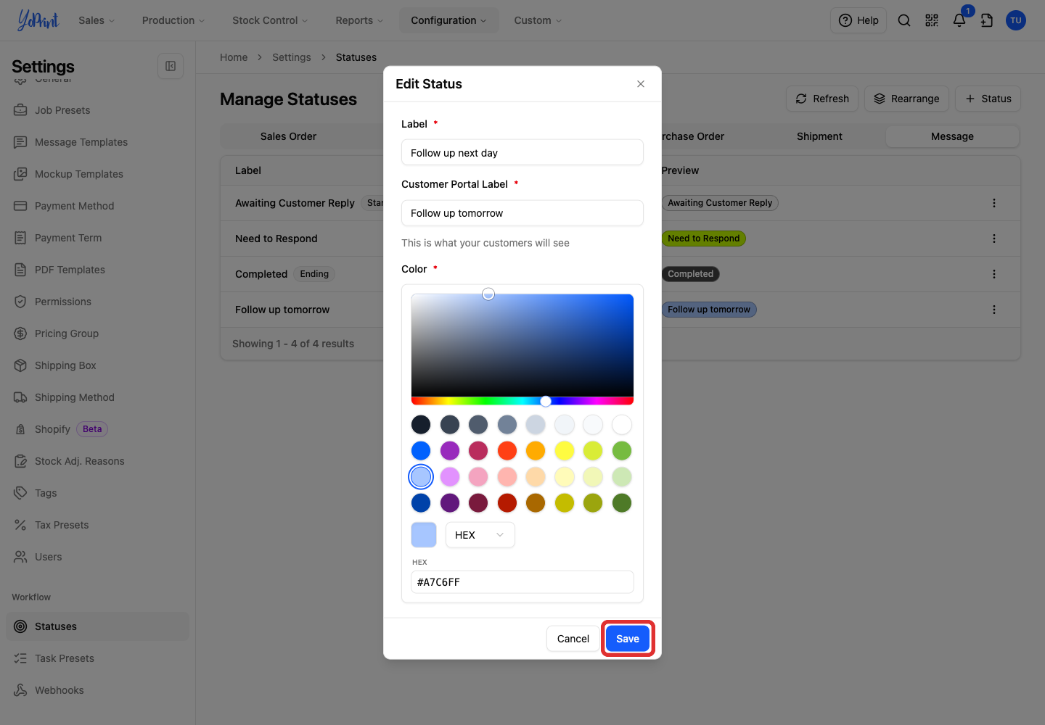The image size is (1045, 725).
Task: Expand the Production menu
Action: pos(173,20)
